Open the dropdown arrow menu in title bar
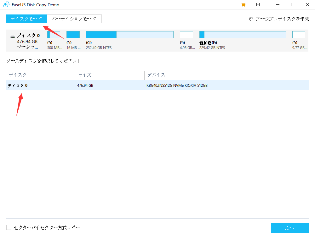Viewport: 315px width, 245px height. coord(258,4)
